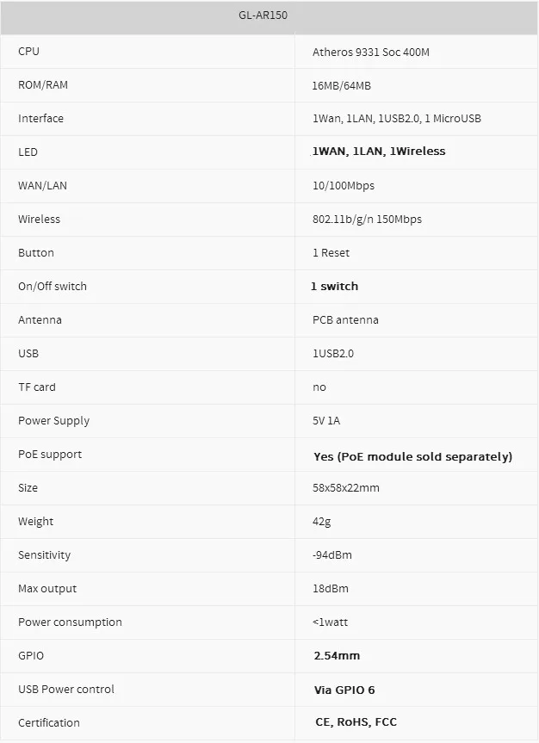Click the Atheros 9331 Soc 400M value
Image resolution: width=539 pixels, height=743 pixels.
pyautogui.click(x=371, y=53)
